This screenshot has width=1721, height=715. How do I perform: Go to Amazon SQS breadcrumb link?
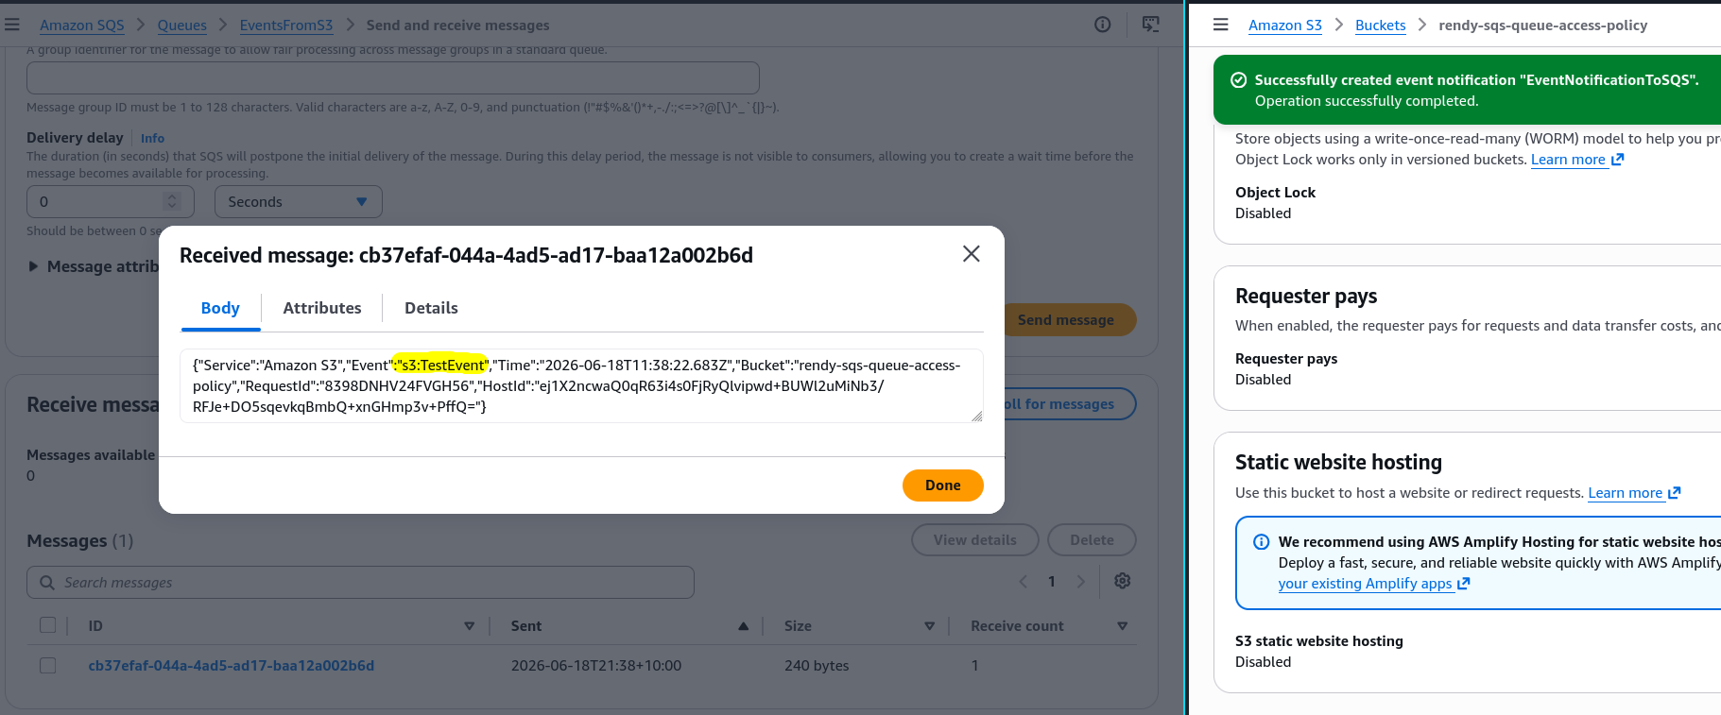point(82,26)
